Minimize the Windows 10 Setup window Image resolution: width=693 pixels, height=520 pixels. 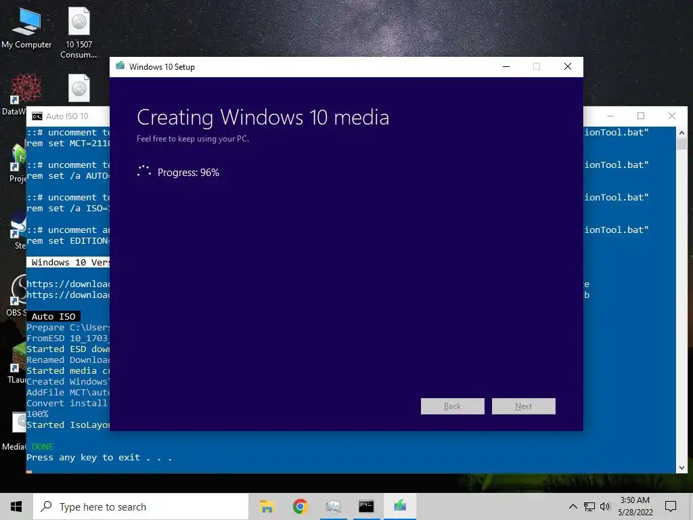coord(506,67)
